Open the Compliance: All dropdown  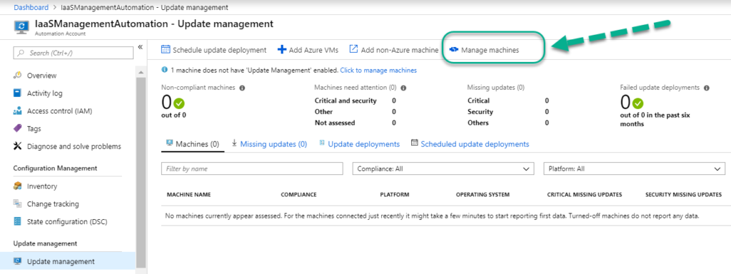pos(443,168)
